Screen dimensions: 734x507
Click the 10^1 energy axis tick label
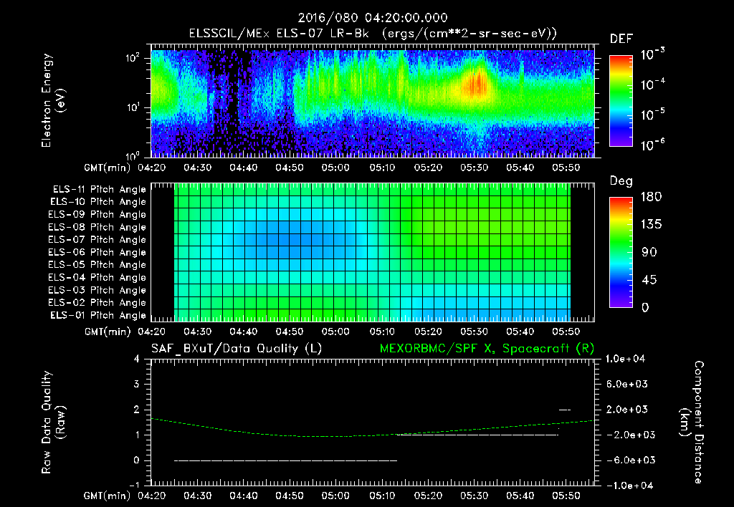click(x=133, y=107)
